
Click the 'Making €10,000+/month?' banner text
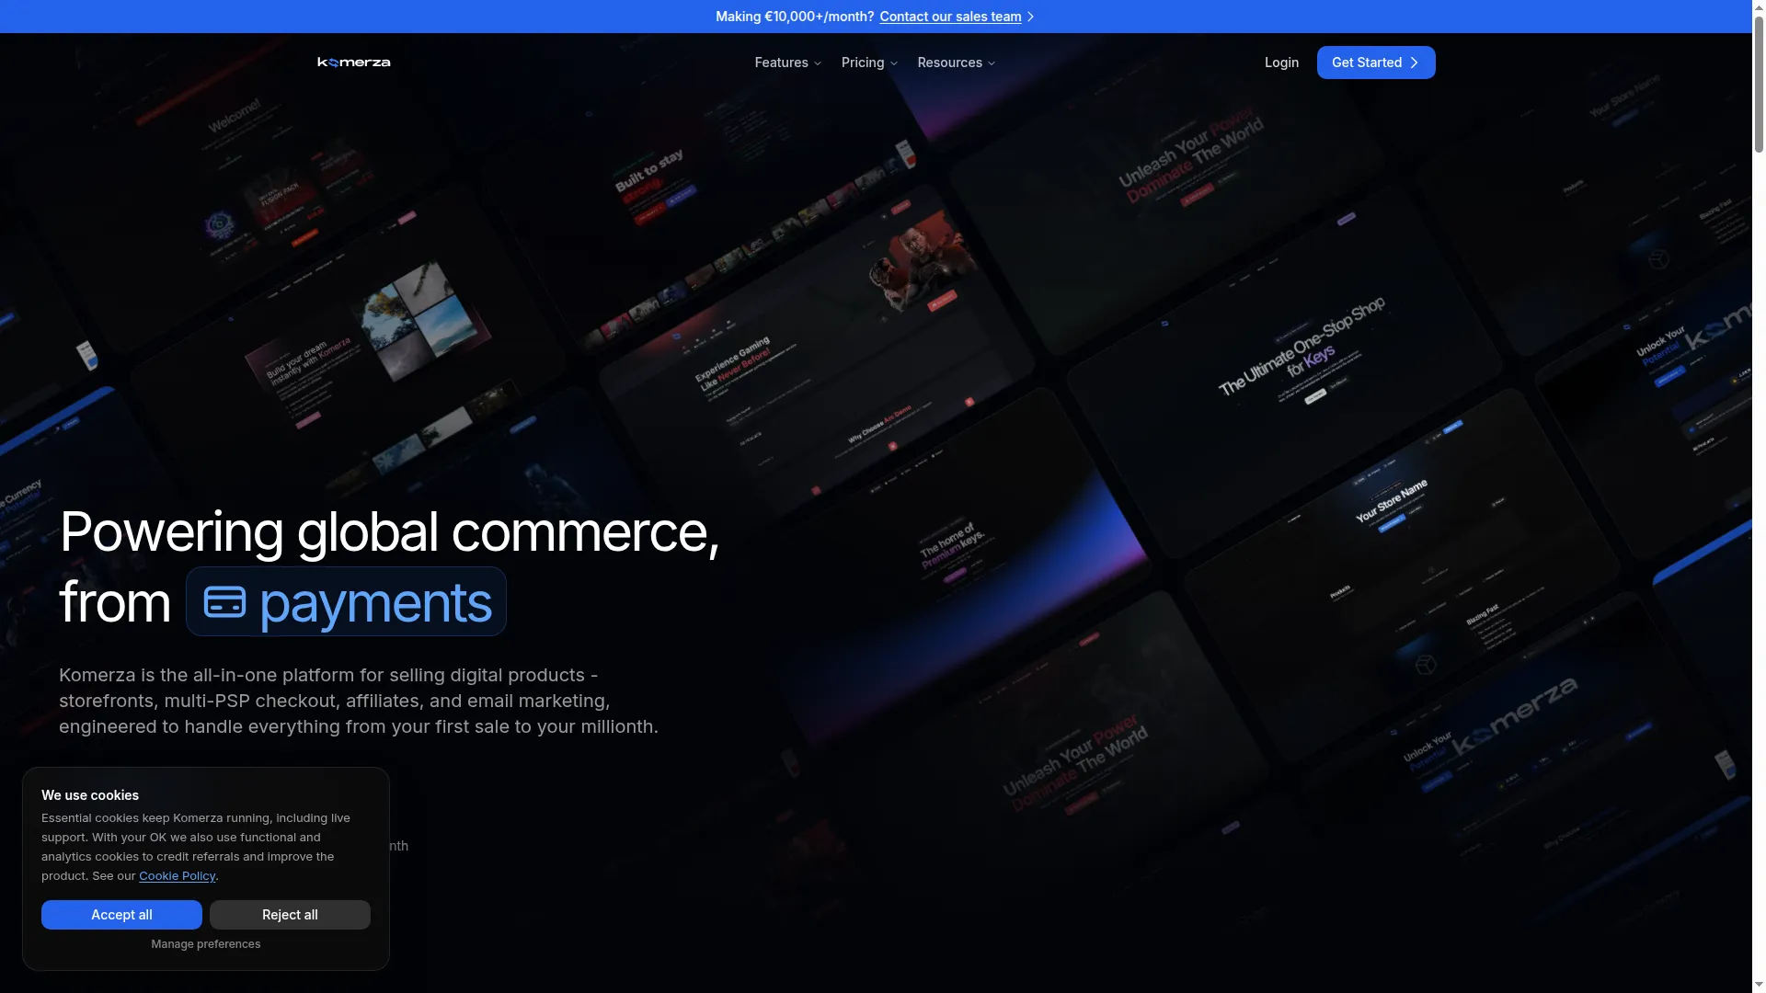point(795,17)
